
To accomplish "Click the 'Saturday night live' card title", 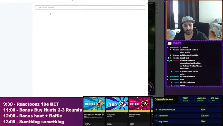I will [111, 115].
